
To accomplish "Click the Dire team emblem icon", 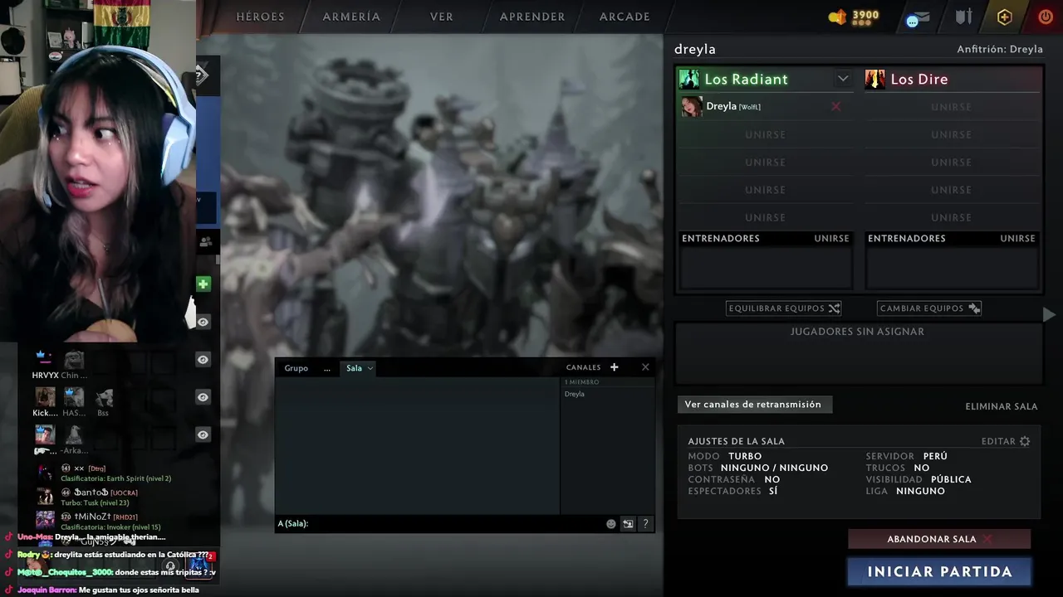I will click(x=874, y=79).
